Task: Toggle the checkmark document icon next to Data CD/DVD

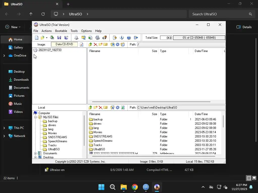Action: 81,44
